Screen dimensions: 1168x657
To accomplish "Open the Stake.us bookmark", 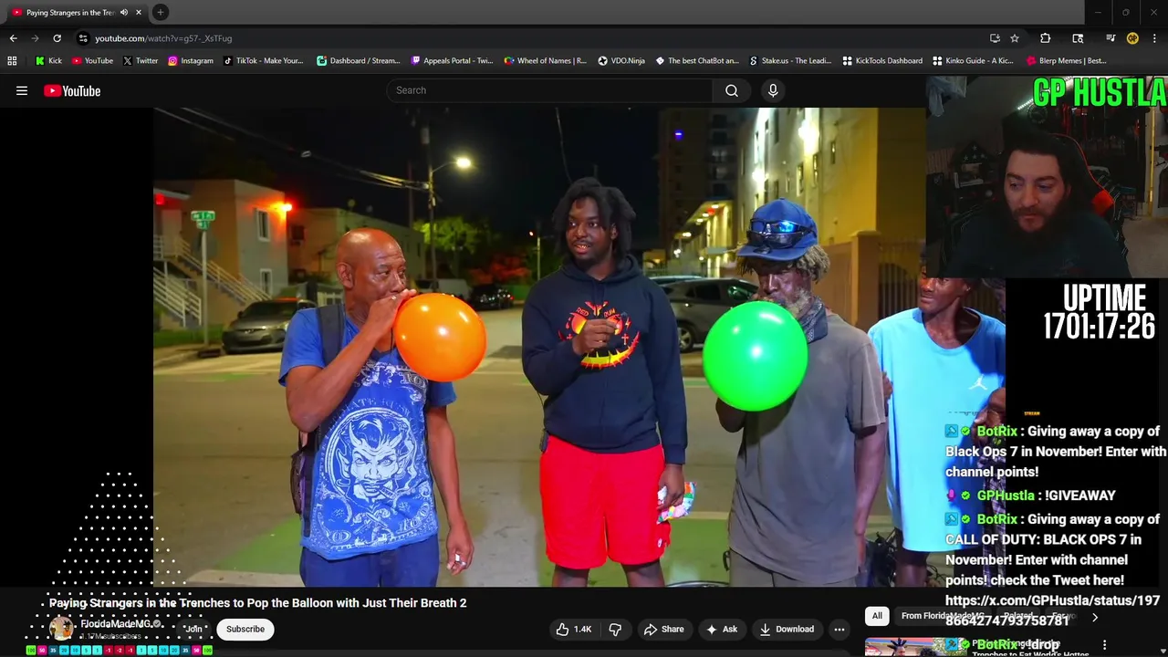I will tap(790, 61).
